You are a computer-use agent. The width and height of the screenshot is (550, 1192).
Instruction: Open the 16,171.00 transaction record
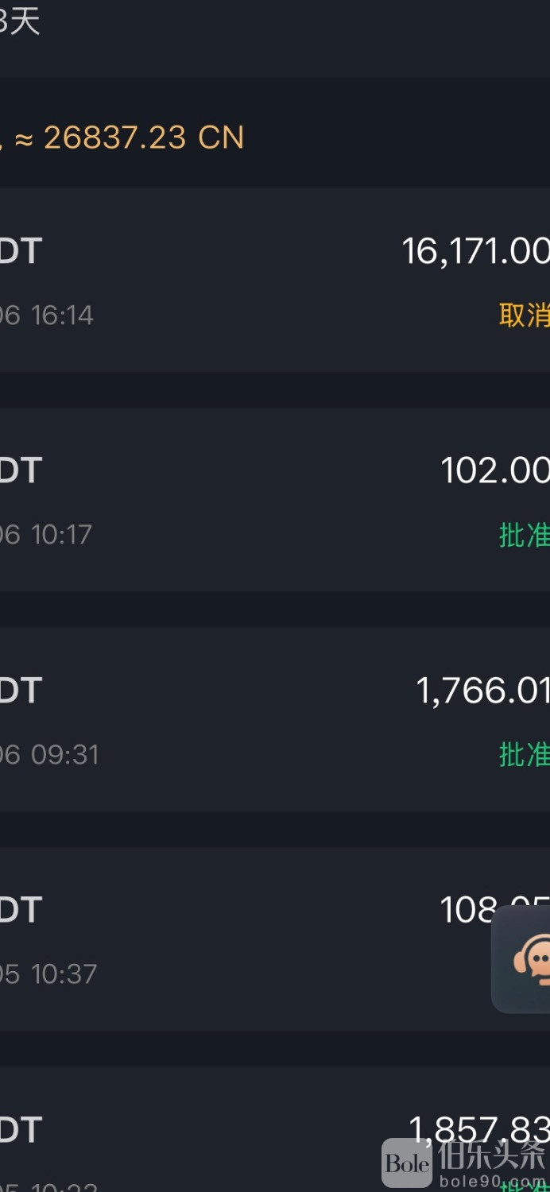coord(475,251)
